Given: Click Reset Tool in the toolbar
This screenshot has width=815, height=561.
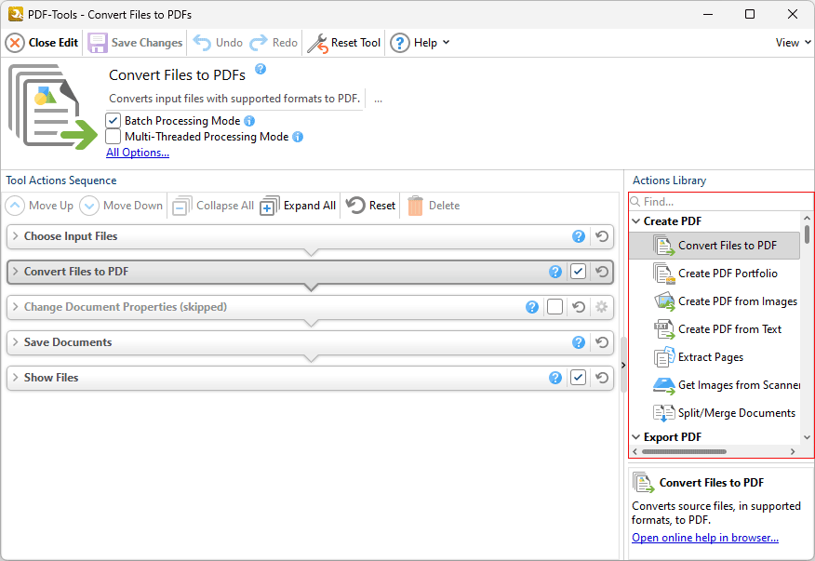Looking at the screenshot, I should [344, 43].
